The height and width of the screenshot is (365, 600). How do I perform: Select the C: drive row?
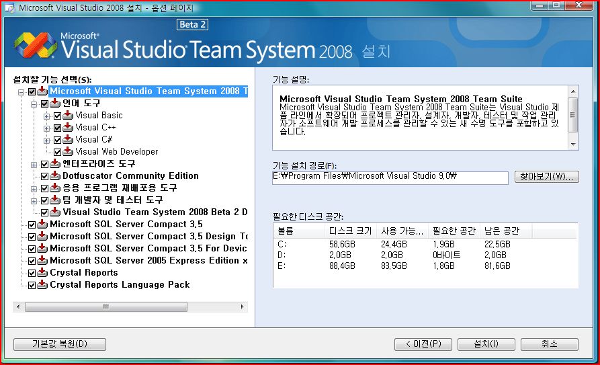[x=425, y=245]
